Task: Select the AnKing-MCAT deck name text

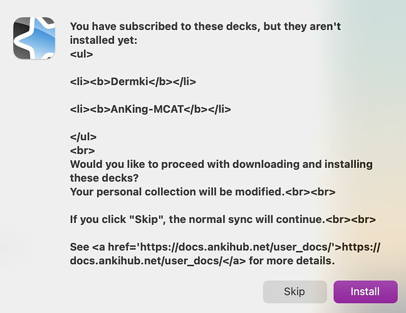Action: [x=147, y=109]
